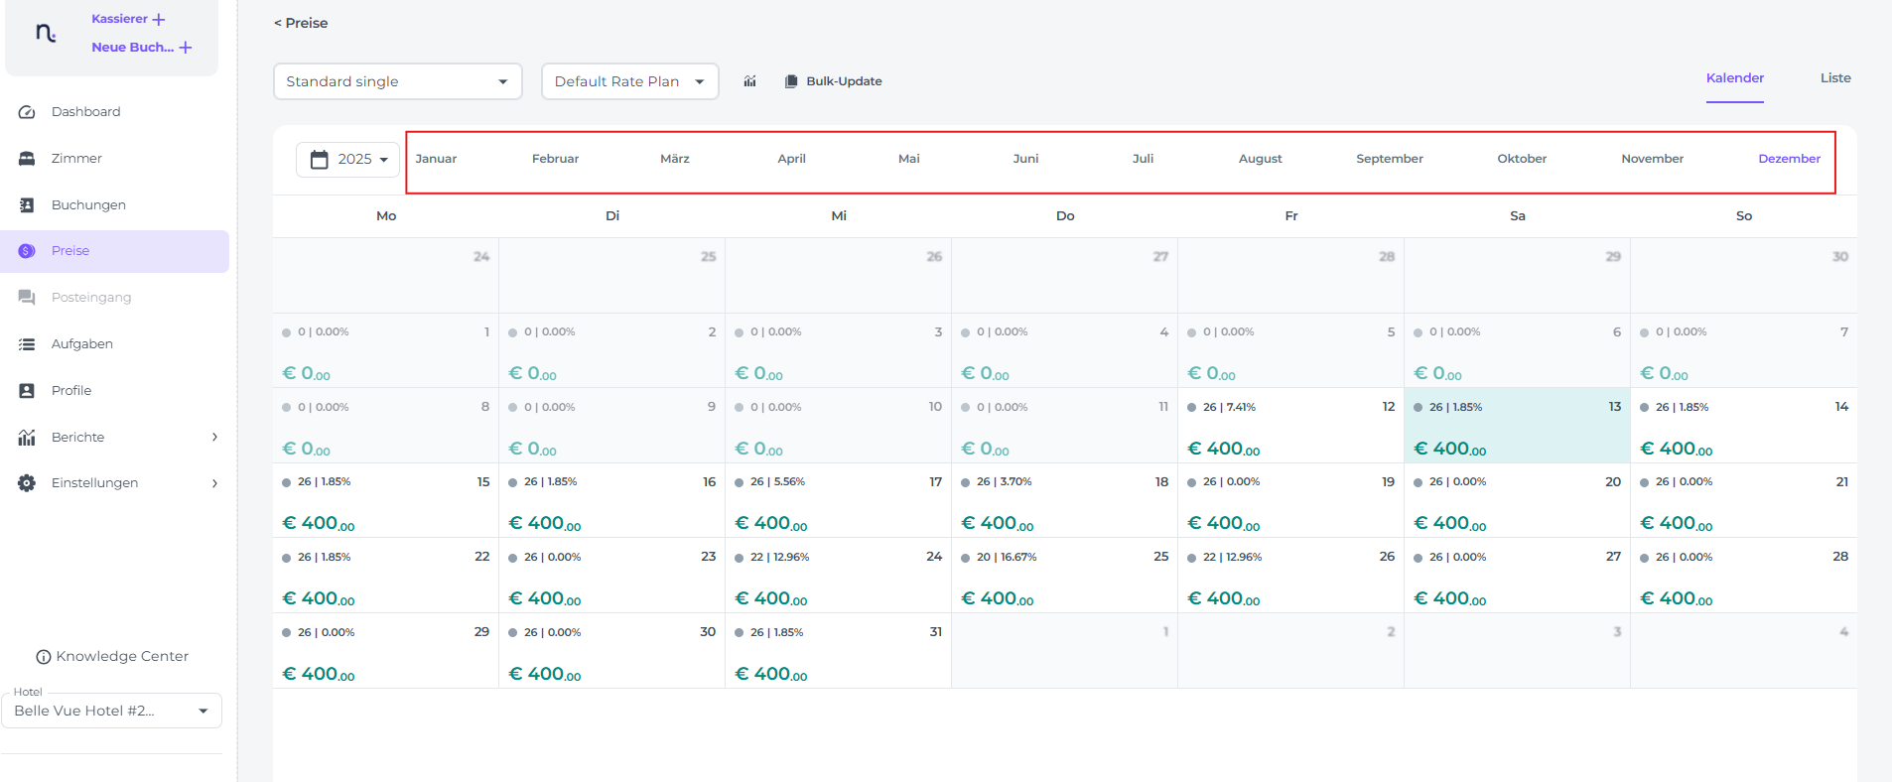
Task: Open the 2025 year selector
Action: tap(347, 160)
